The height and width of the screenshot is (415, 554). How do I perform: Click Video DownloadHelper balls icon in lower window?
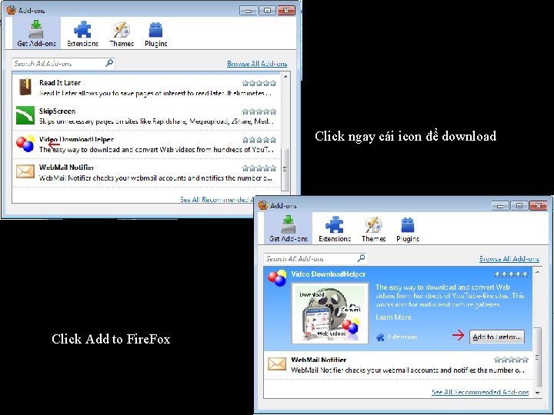(277, 277)
